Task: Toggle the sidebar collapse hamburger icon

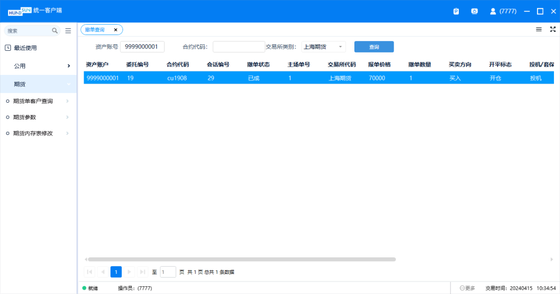Action: point(68,31)
